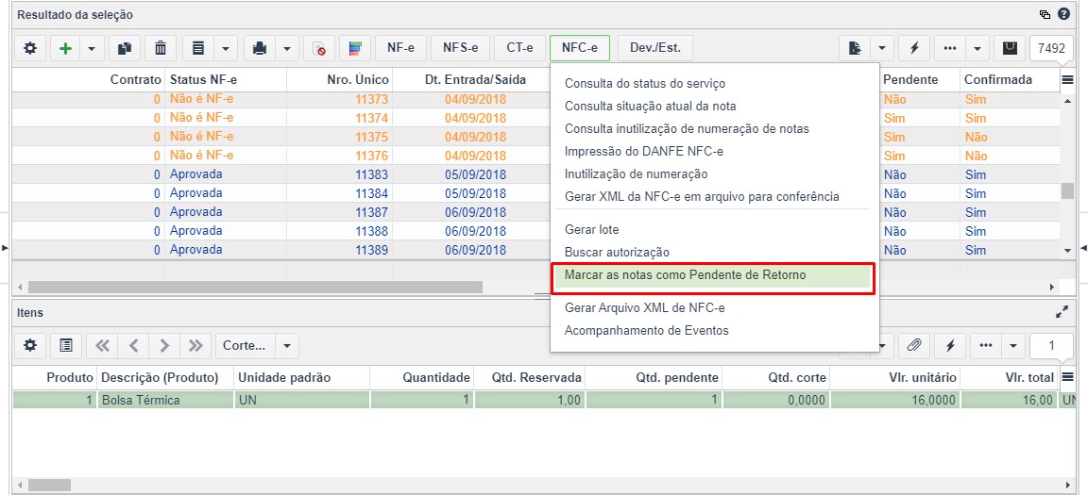Image resolution: width=1088 pixels, height=495 pixels.
Task: Click the document cancel icon
Action: pyautogui.click(x=318, y=48)
